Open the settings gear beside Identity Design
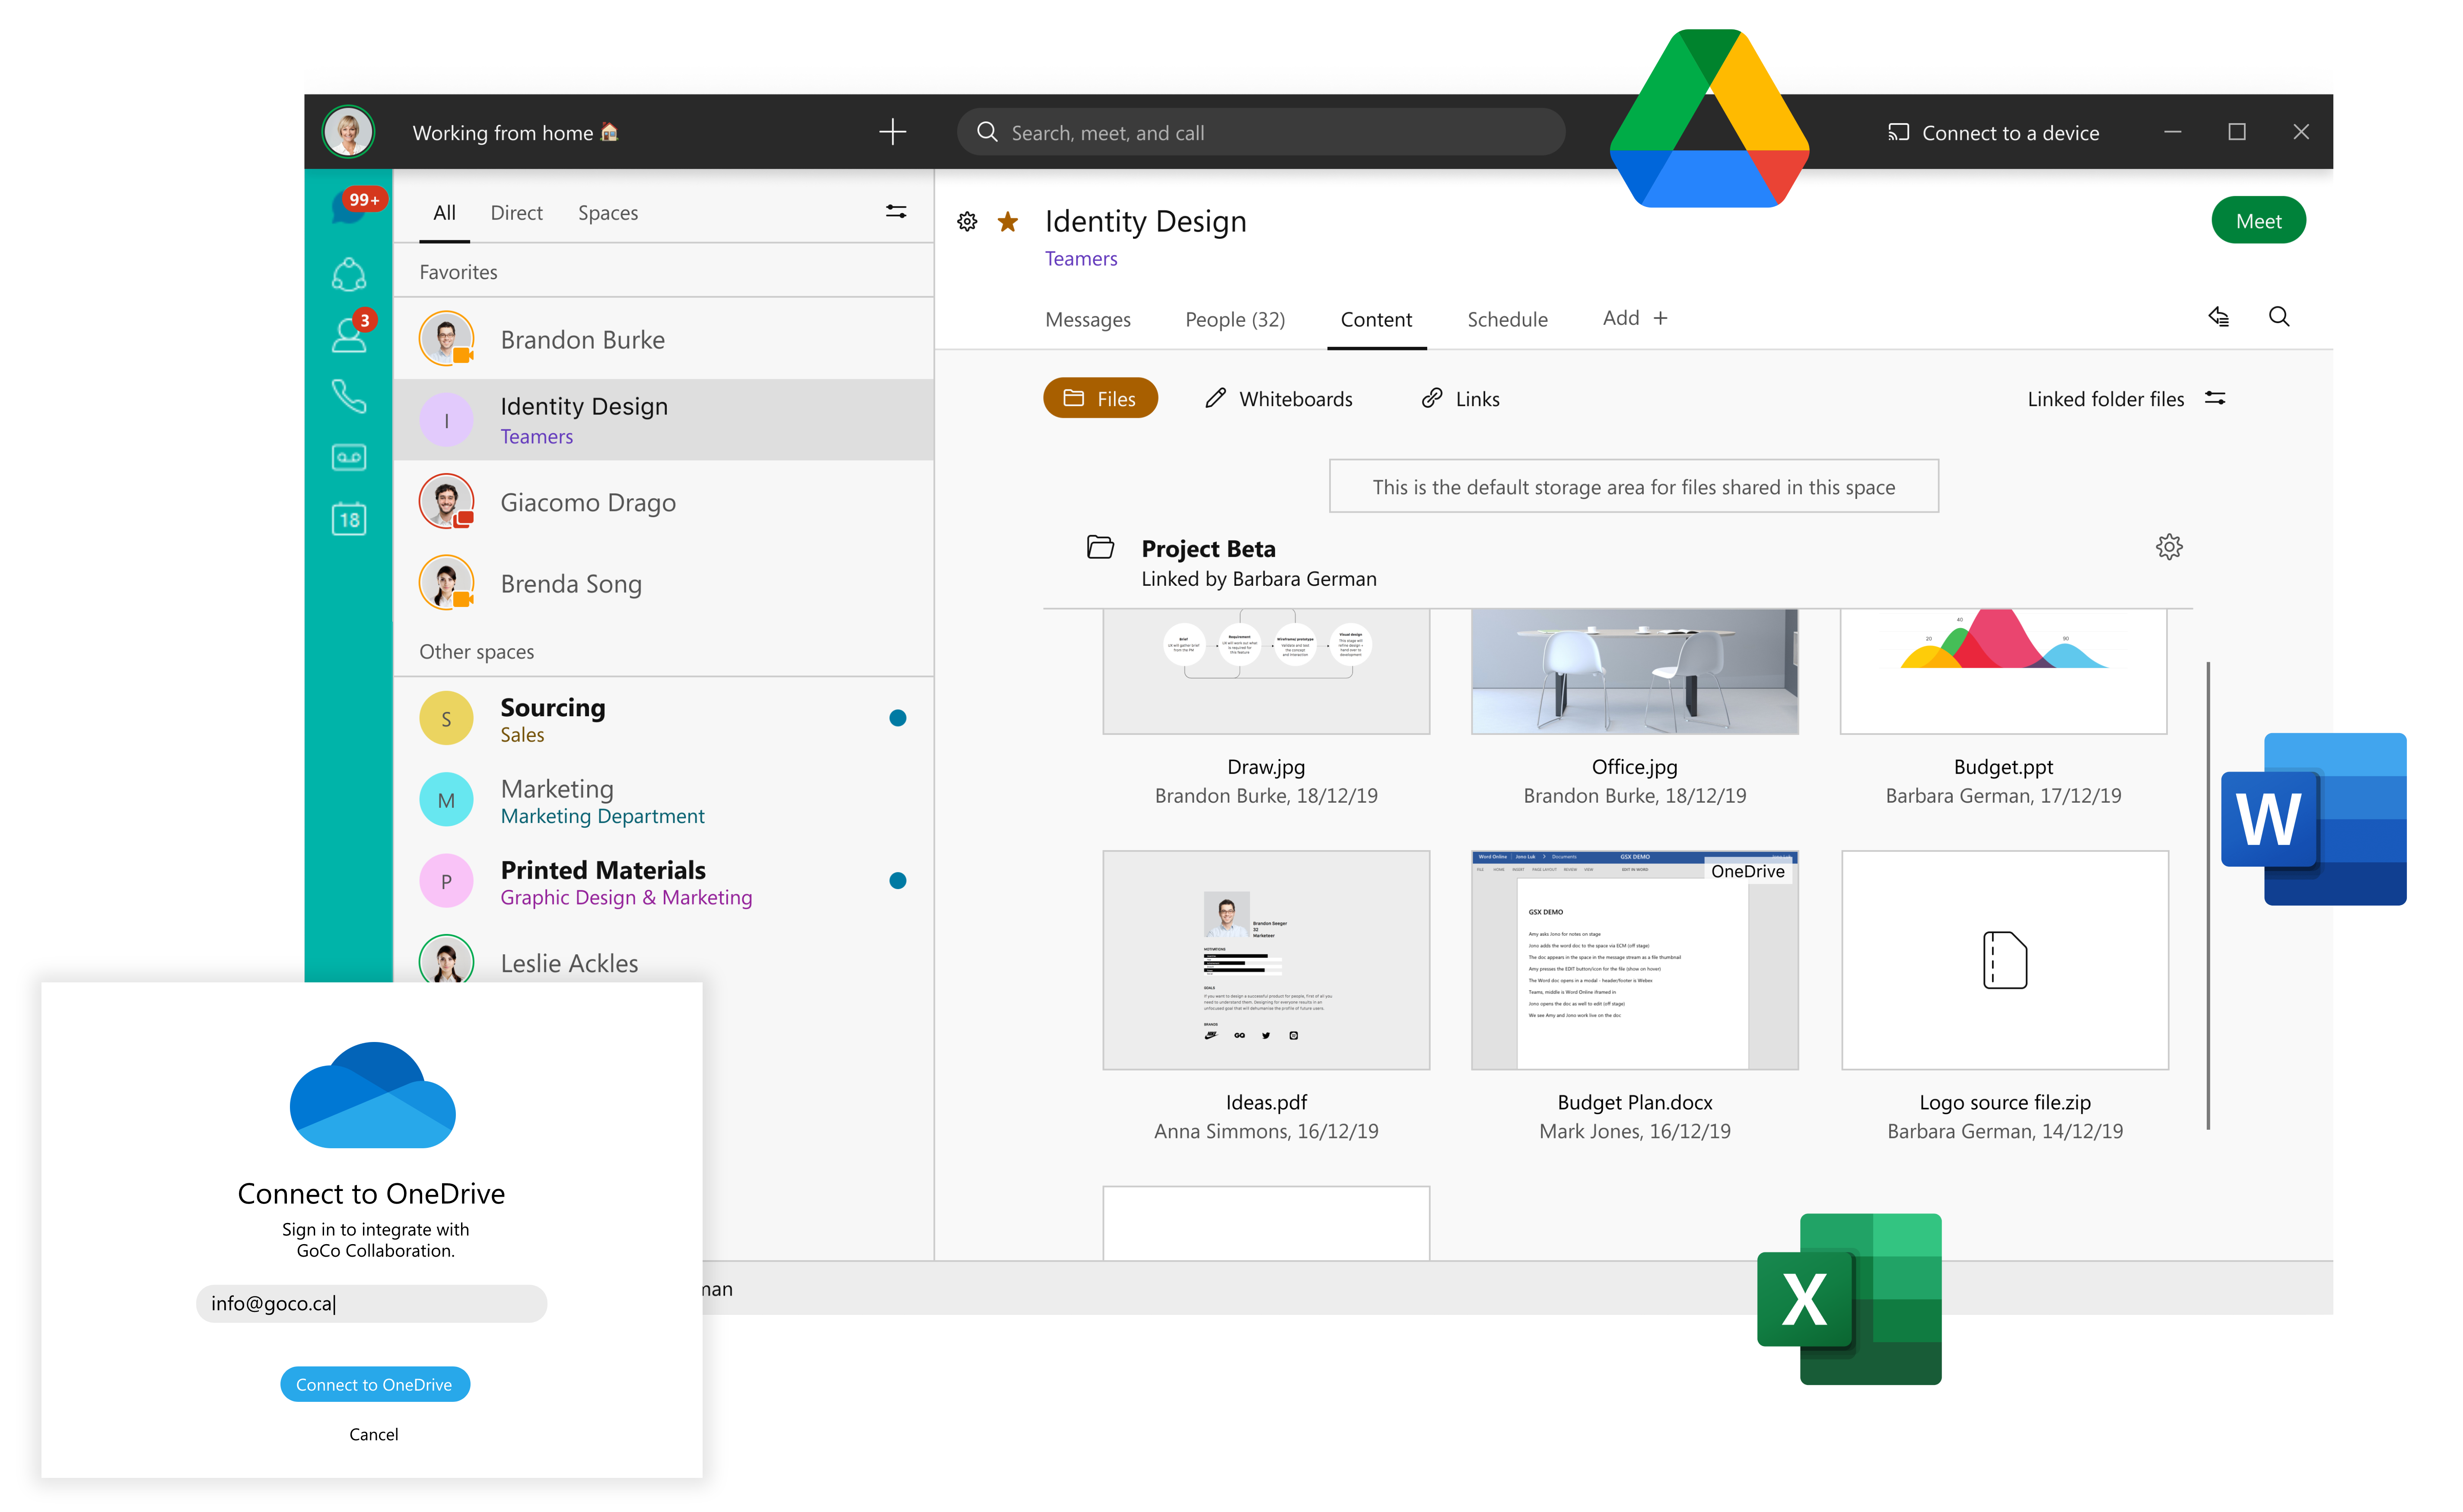Image resolution: width=2463 pixels, height=1512 pixels. 967,221
